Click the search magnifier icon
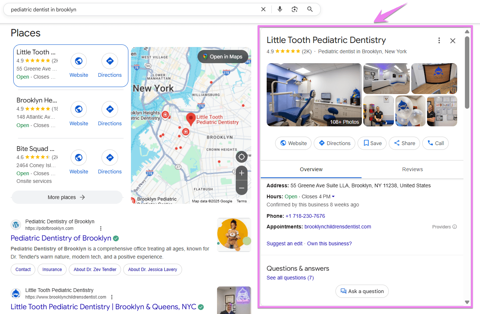480x314 pixels. (310, 9)
